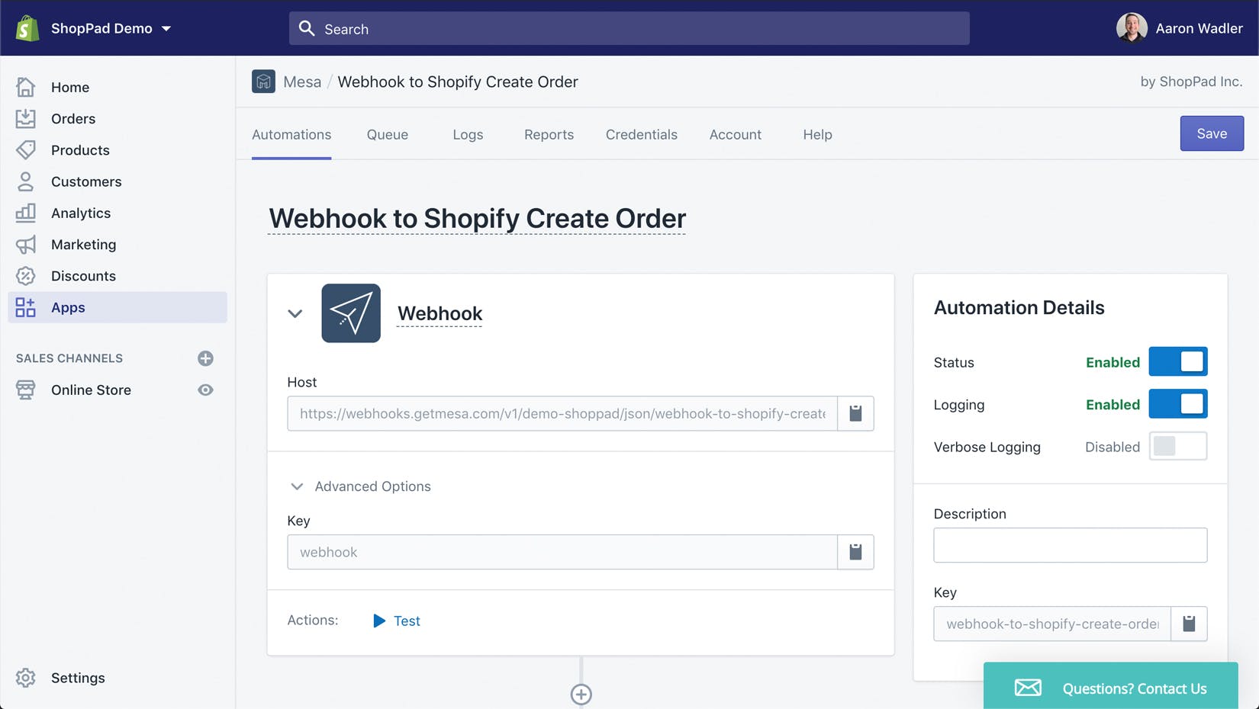The image size is (1259, 709).
Task: Switch to the Automations tab
Action: 291,134
